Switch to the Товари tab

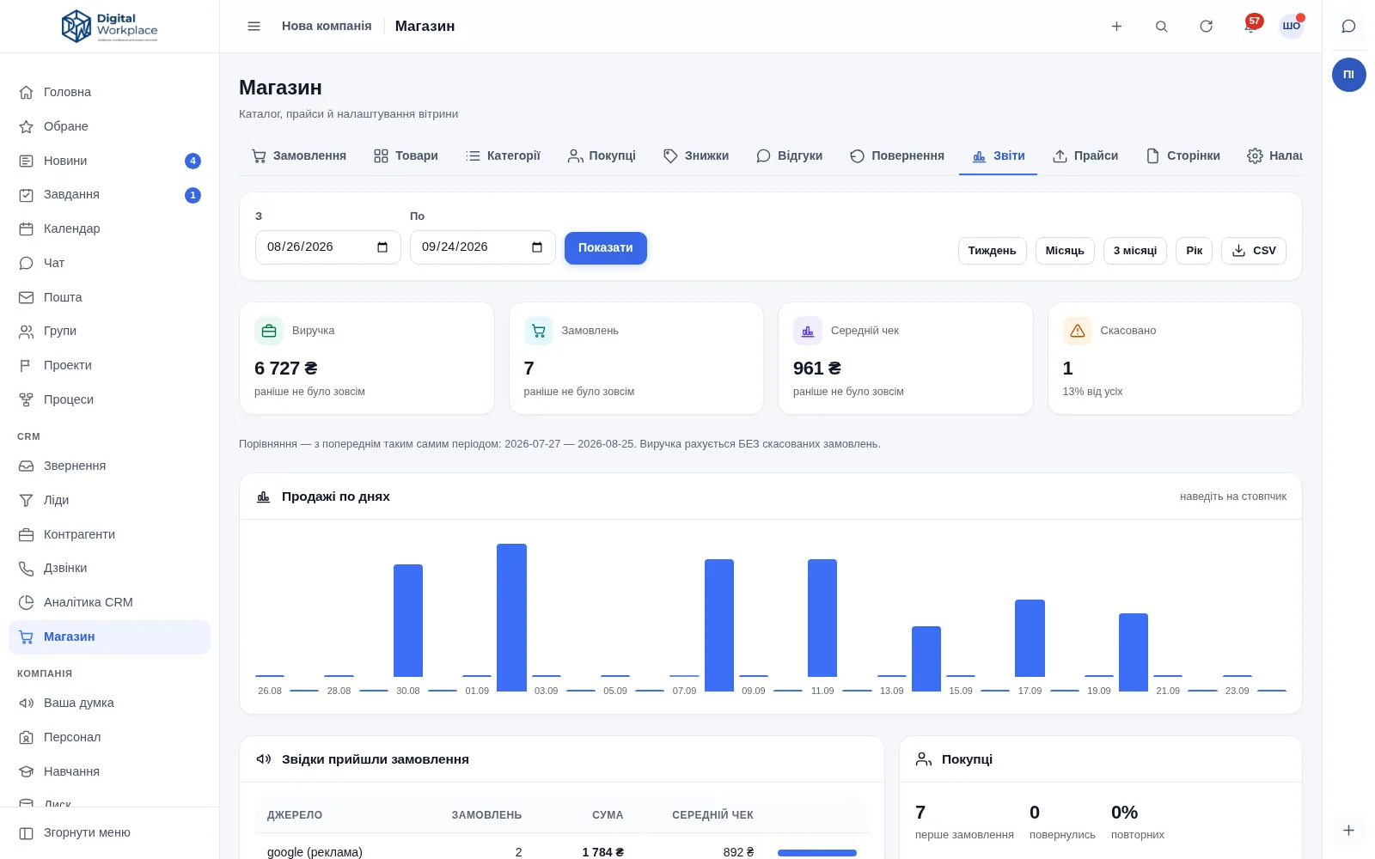pos(406,155)
